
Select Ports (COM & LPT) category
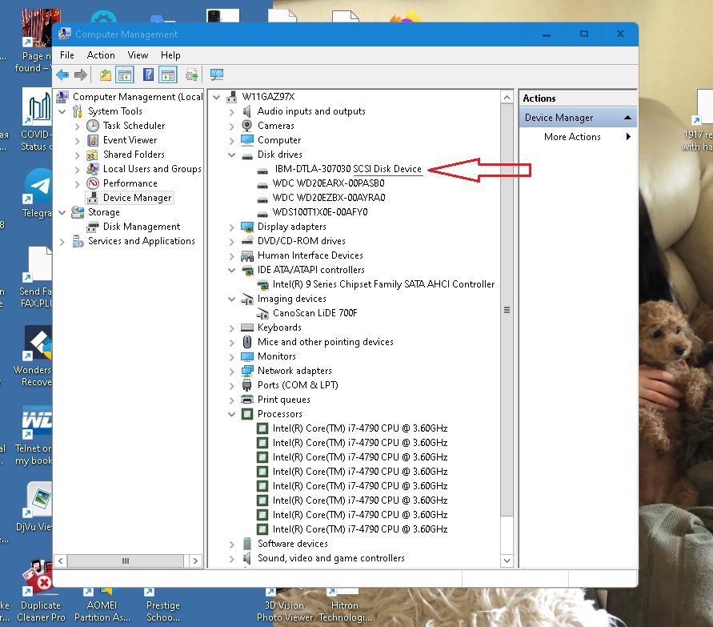pyautogui.click(x=298, y=385)
